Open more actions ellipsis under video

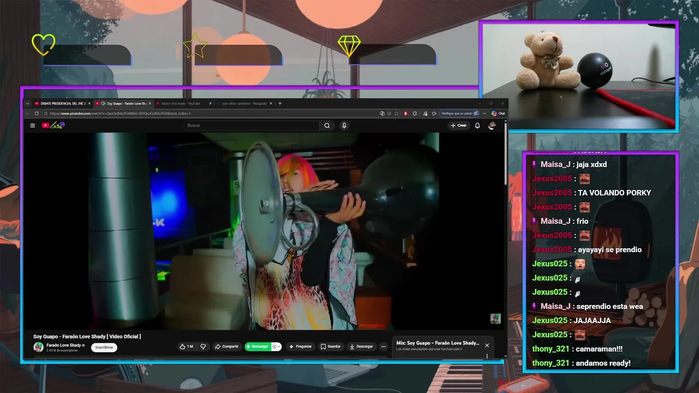click(383, 347)
